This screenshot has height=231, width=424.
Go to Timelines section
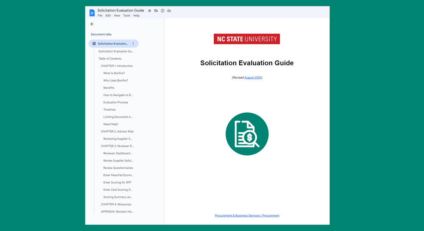coord(109,110)
